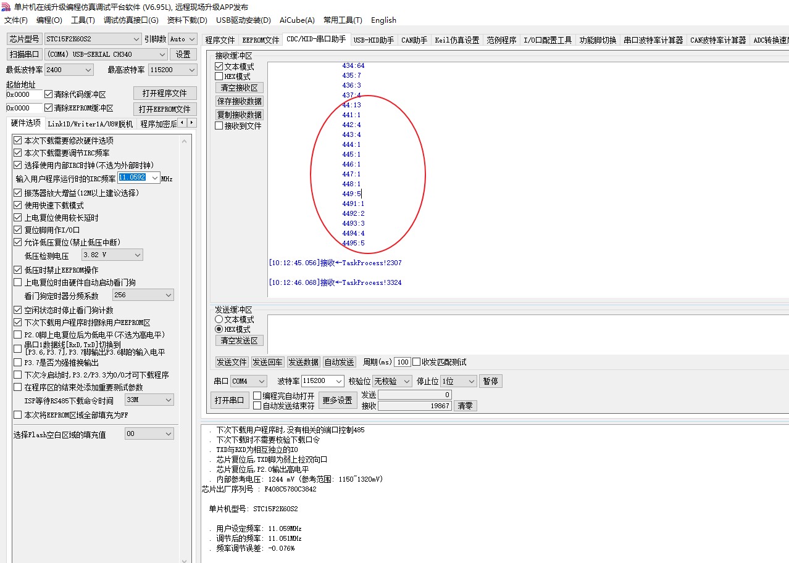Click the STC-ISP app icon in title bar
Image resolution: width=789 pixels, height=563 pixels.
pos(6,7)
